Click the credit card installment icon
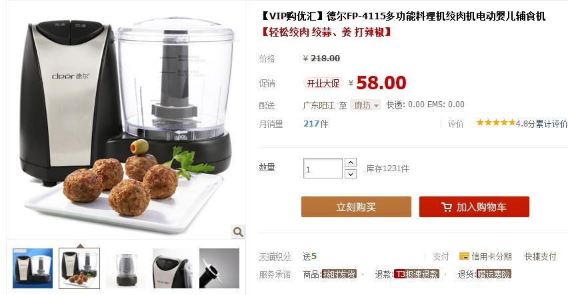The width and height of the screenshot is (568, 295). (464, 256)
